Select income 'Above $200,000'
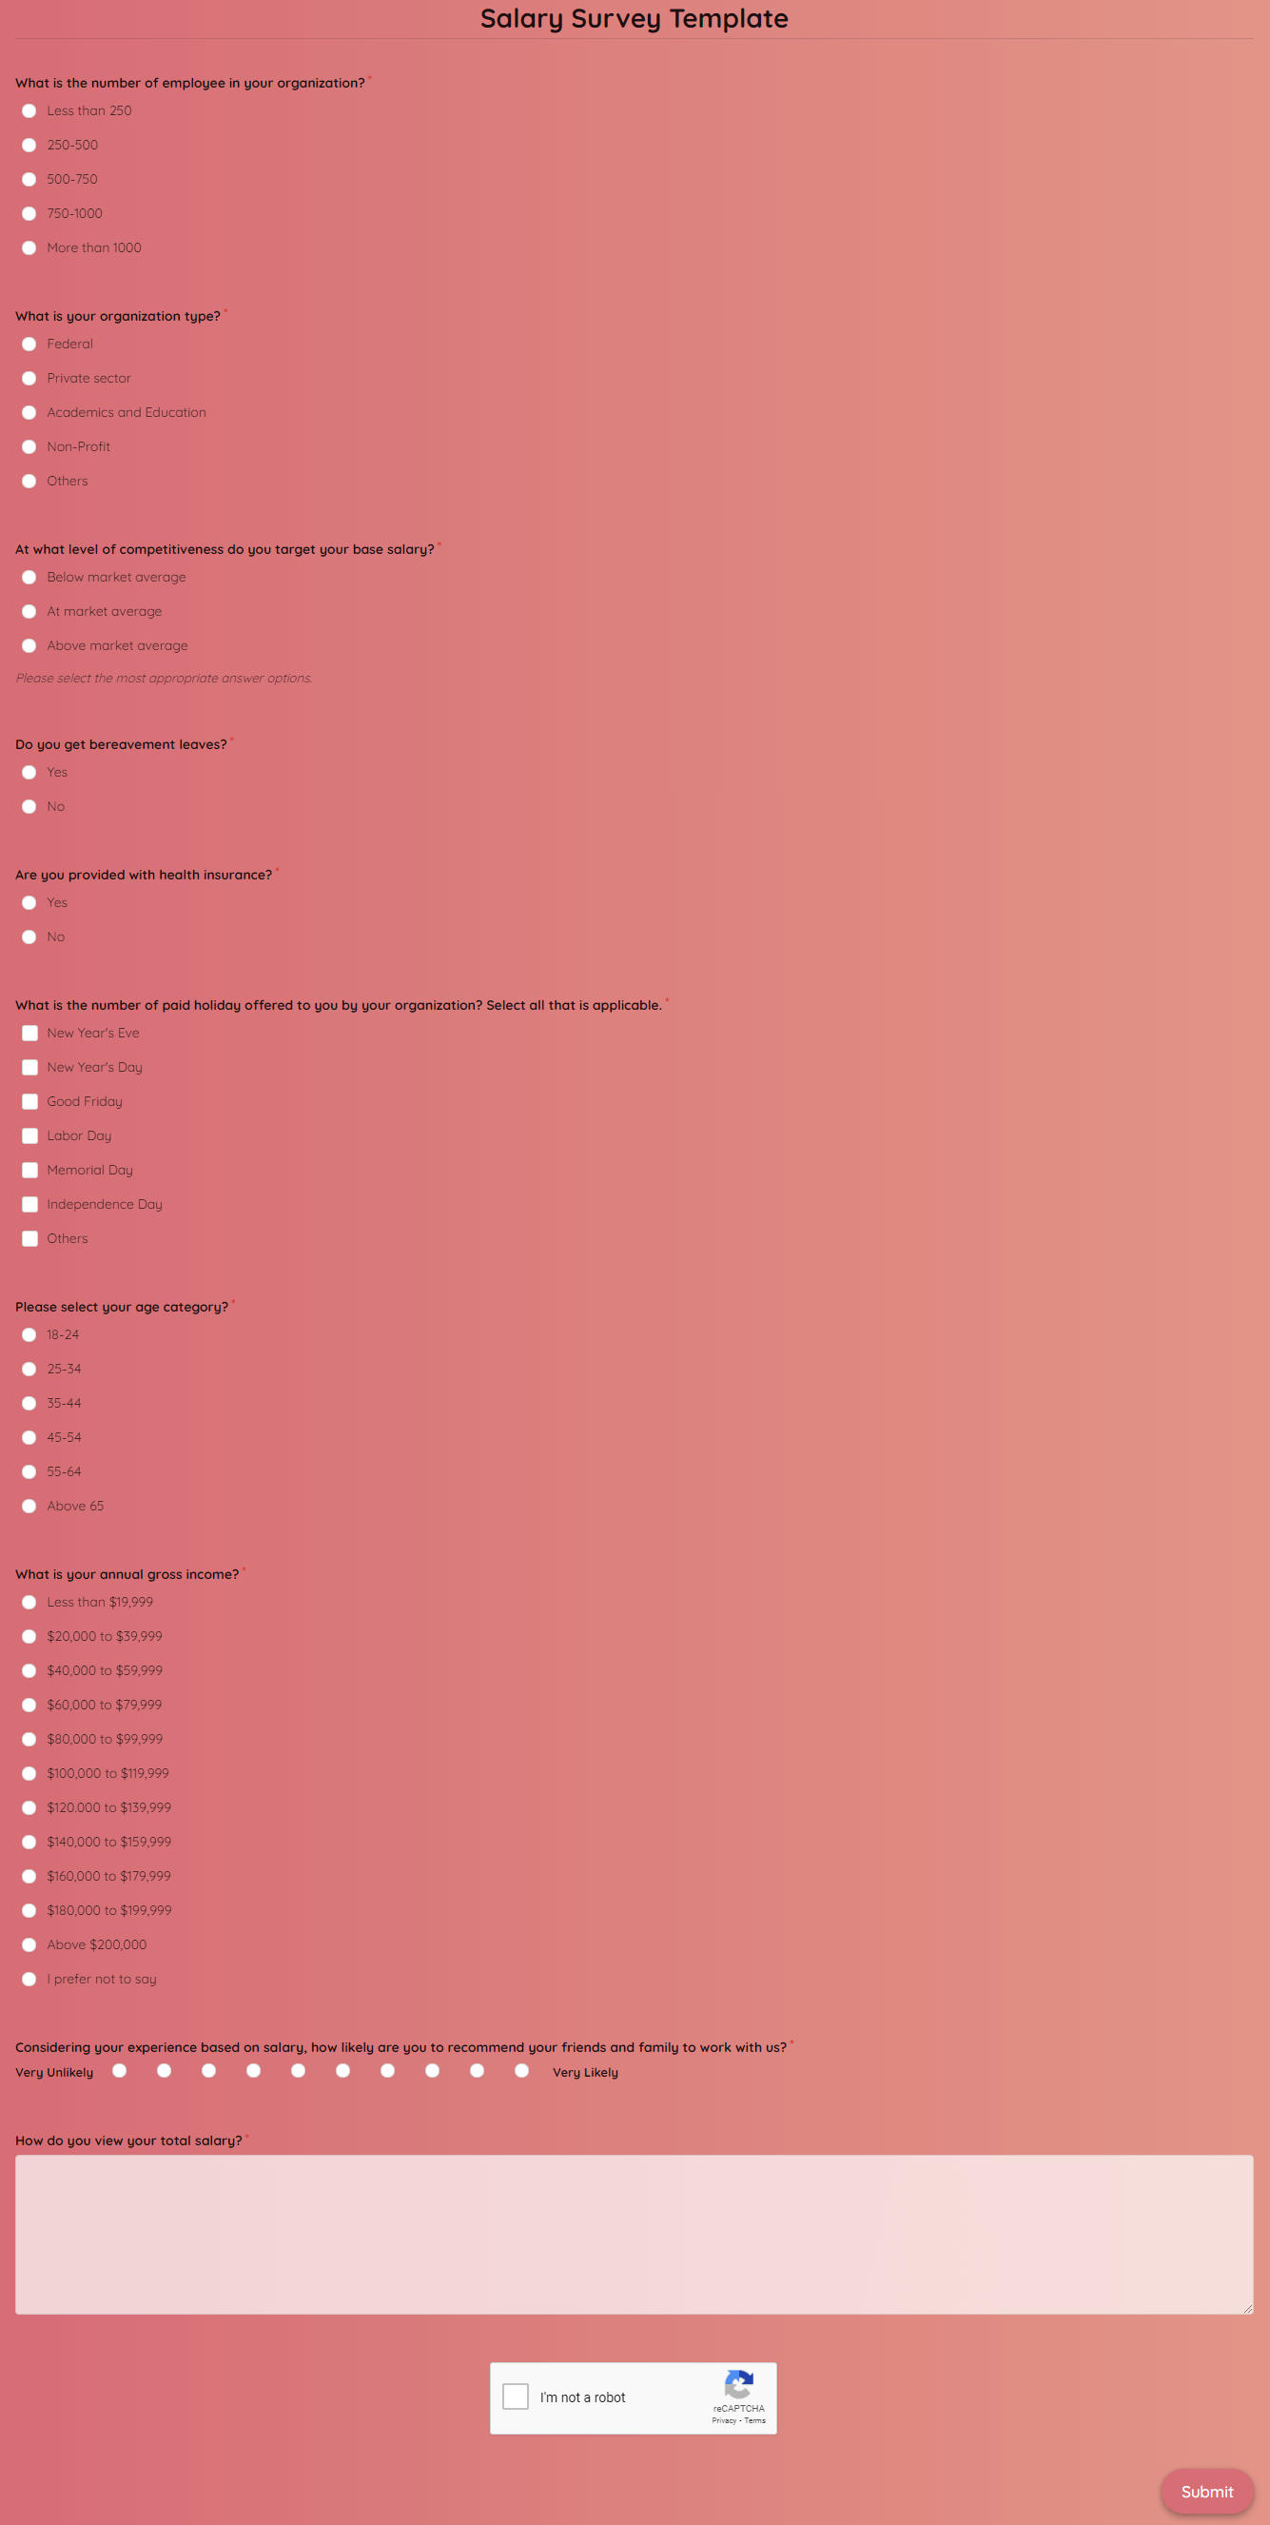Image resolution: width=1270 pixels, height=2525 pixels. point(29,1945)
